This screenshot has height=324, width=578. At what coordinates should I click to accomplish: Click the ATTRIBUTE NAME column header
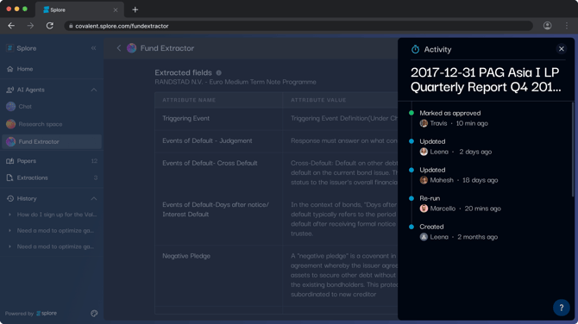[189, 100]
